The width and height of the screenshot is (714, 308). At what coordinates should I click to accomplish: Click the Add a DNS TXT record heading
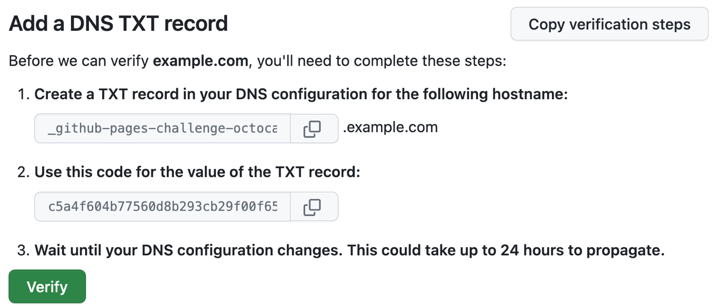pyautogui.click(x=118, y=23)
